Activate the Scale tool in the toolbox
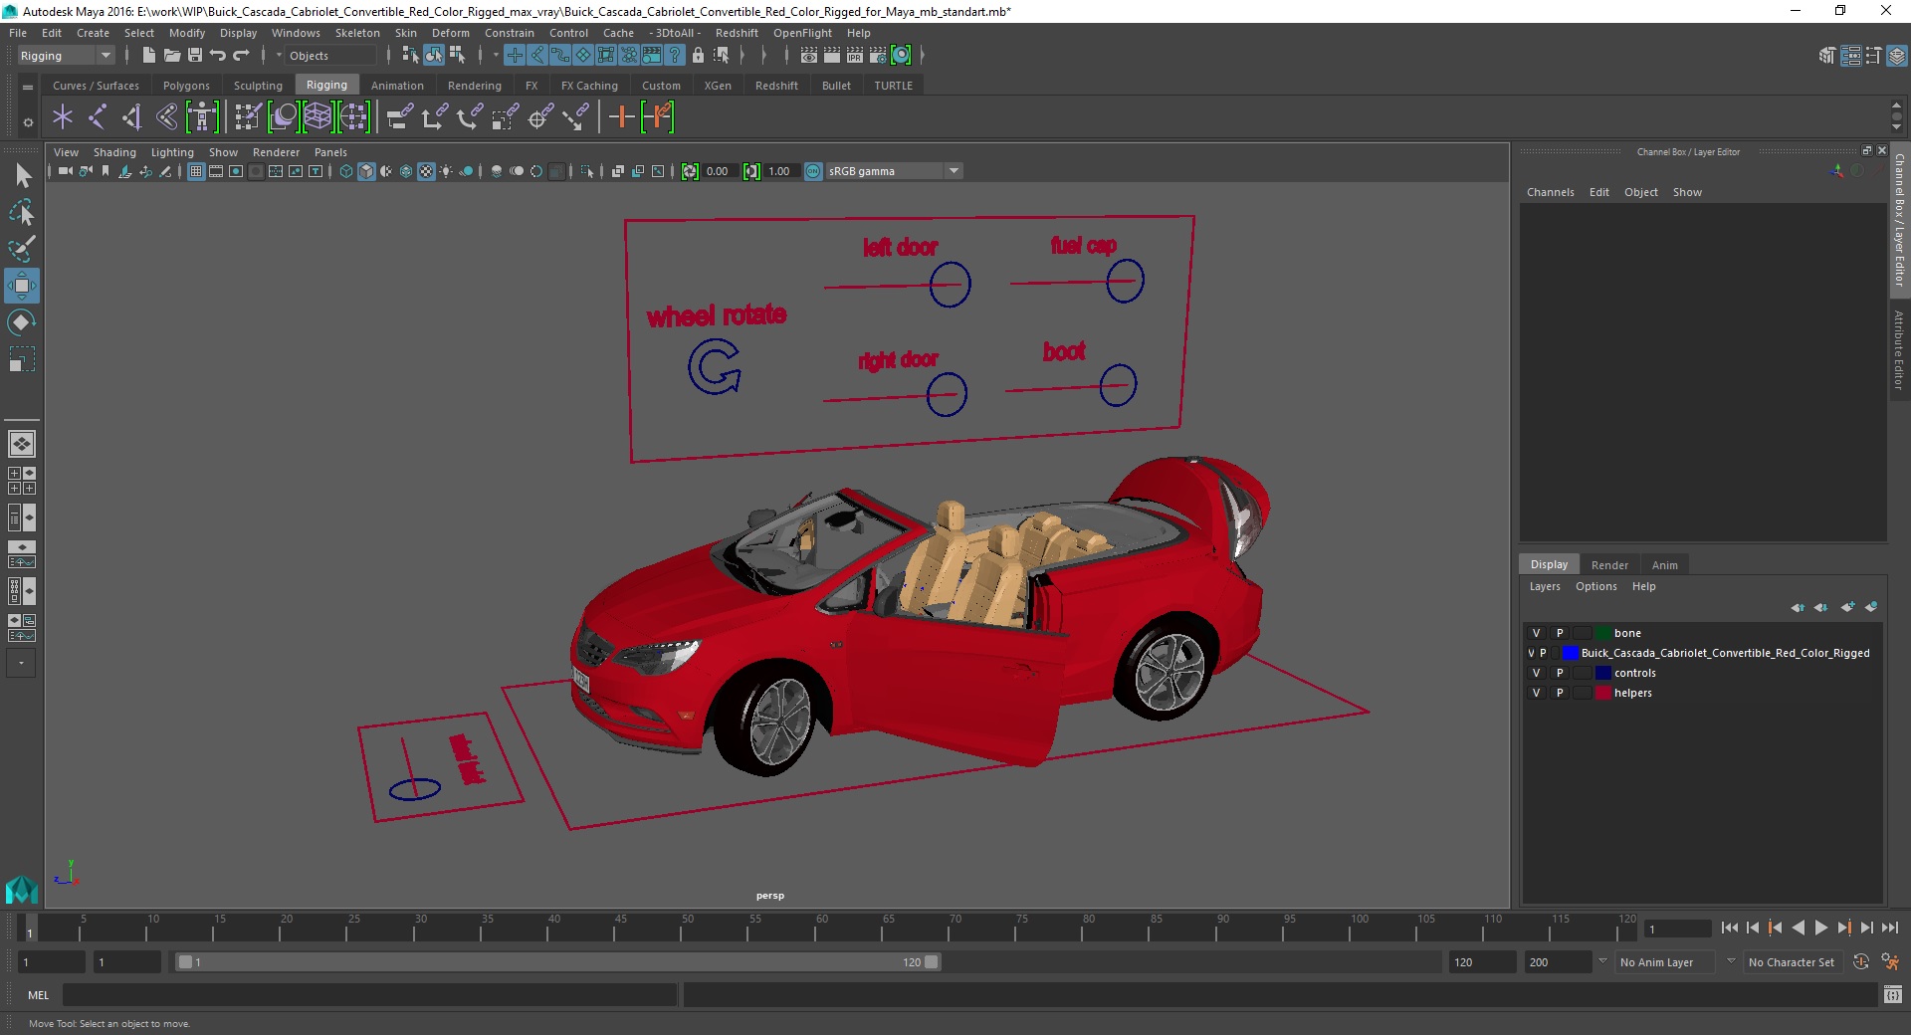 pyautogui.click(x=22, y=359)
